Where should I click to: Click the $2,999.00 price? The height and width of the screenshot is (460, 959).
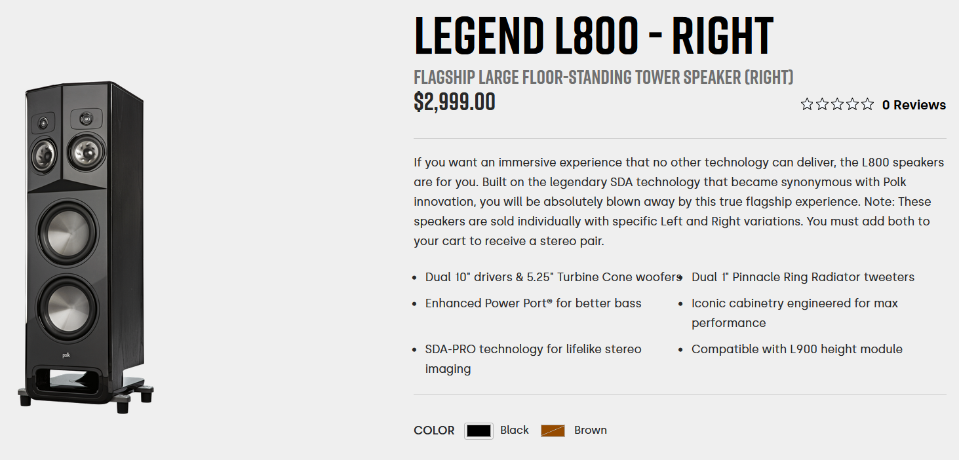(x=454, y=102)
